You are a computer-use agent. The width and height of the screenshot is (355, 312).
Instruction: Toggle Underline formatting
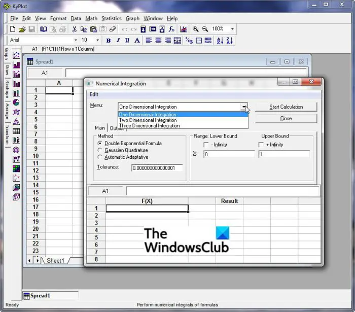(127, 41)
